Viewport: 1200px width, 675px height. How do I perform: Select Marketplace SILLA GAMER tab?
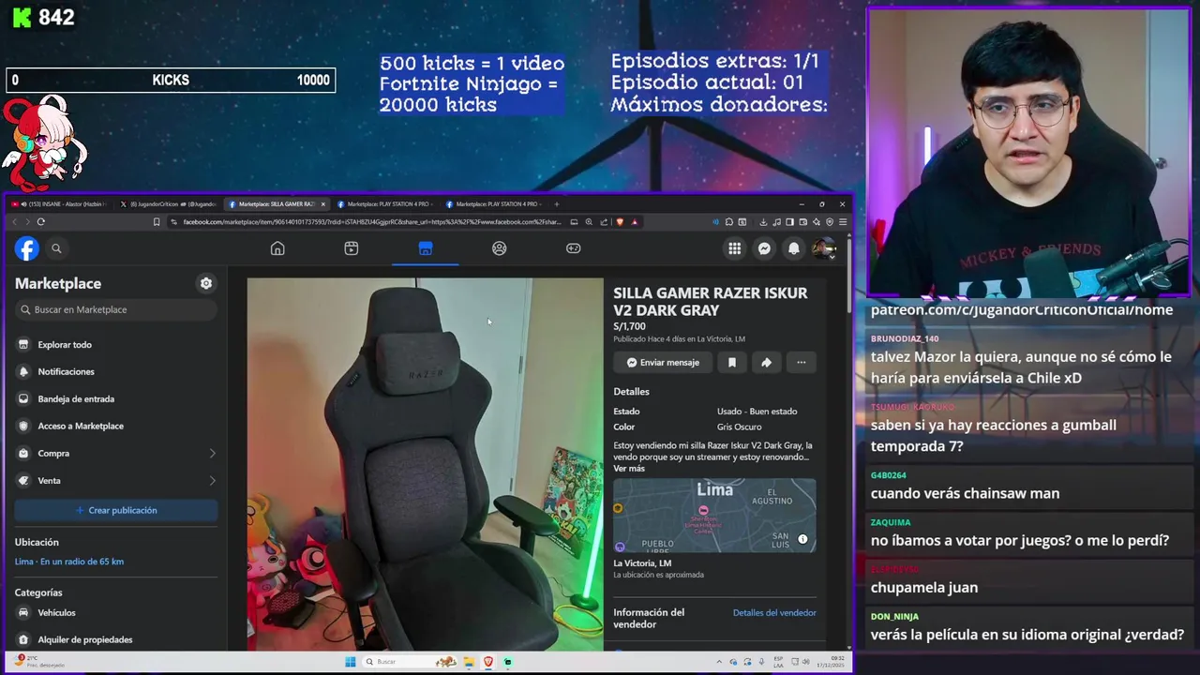(277, 204)
